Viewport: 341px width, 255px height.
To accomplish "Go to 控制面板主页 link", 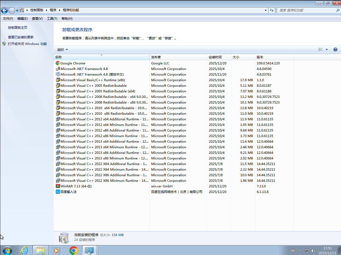I will pos(18,28).
